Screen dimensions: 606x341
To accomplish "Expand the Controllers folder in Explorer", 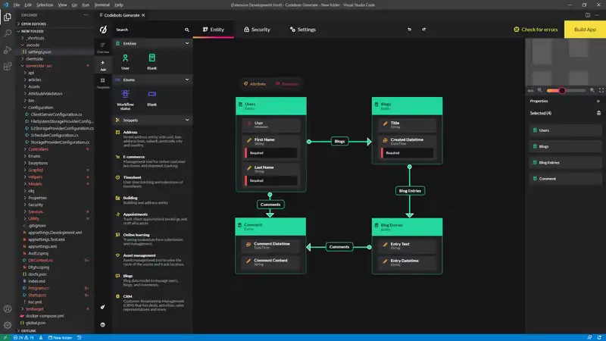I will click(38, 149).
